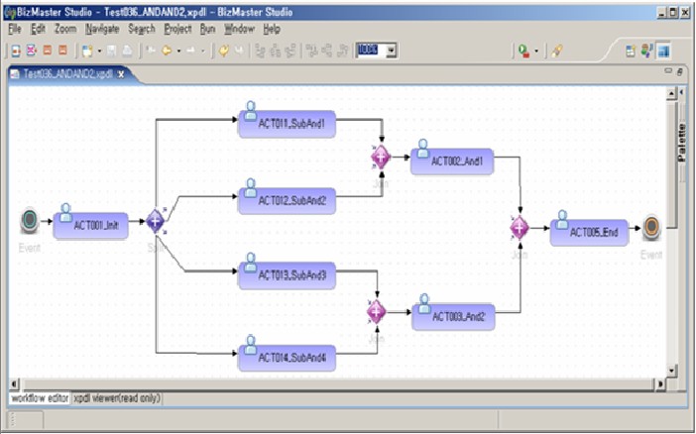Screen dimensions: 696x434
Task: Select the Join gateway before ACT003_And2
Action: tap(377, 312)
